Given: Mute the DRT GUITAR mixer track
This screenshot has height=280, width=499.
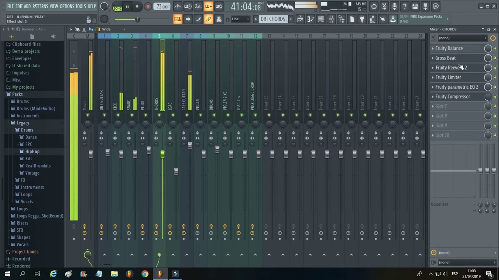Looking at the screenshot, I should pos(104,115).
